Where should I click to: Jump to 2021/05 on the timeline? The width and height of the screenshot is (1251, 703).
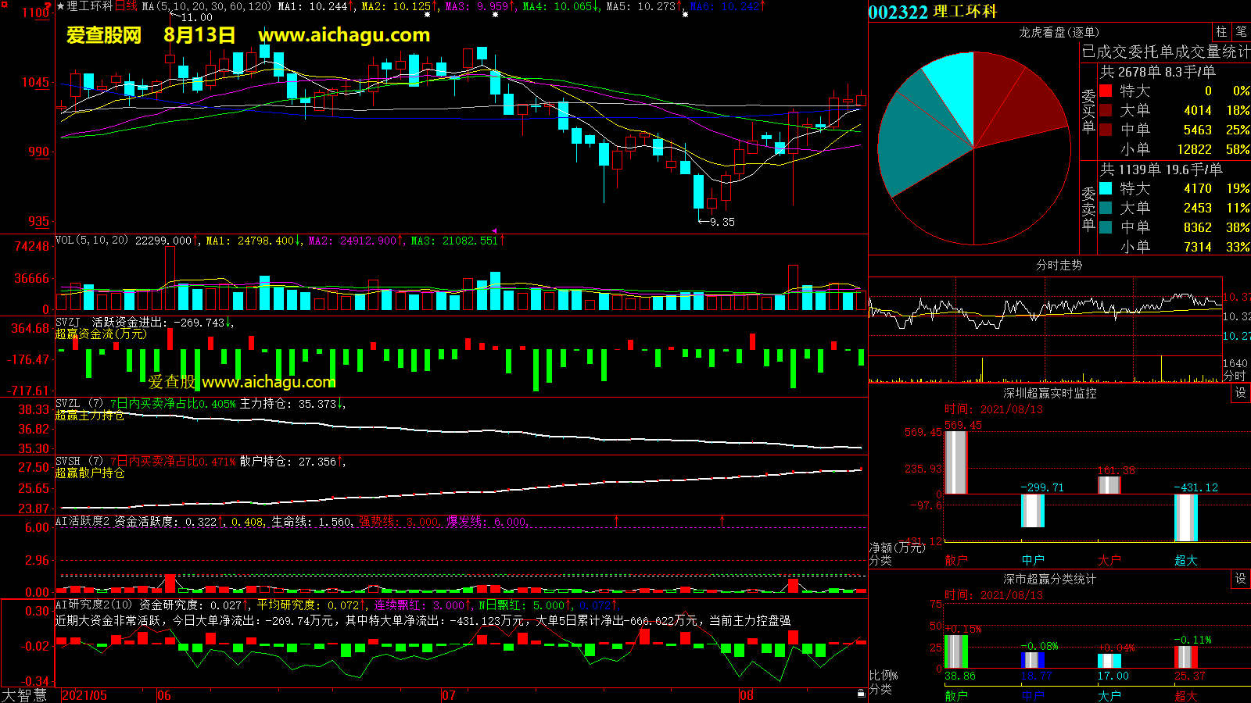coord(84,695)
